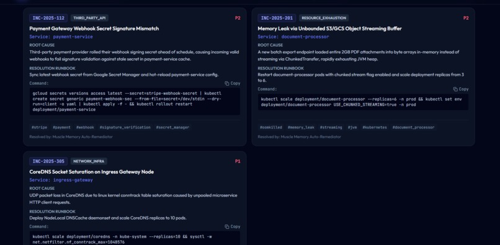Click Resolved by text on INC-2025-112 card
This screenshot has height=245, width=500.
pyautogui.click(x=71, y=136)
